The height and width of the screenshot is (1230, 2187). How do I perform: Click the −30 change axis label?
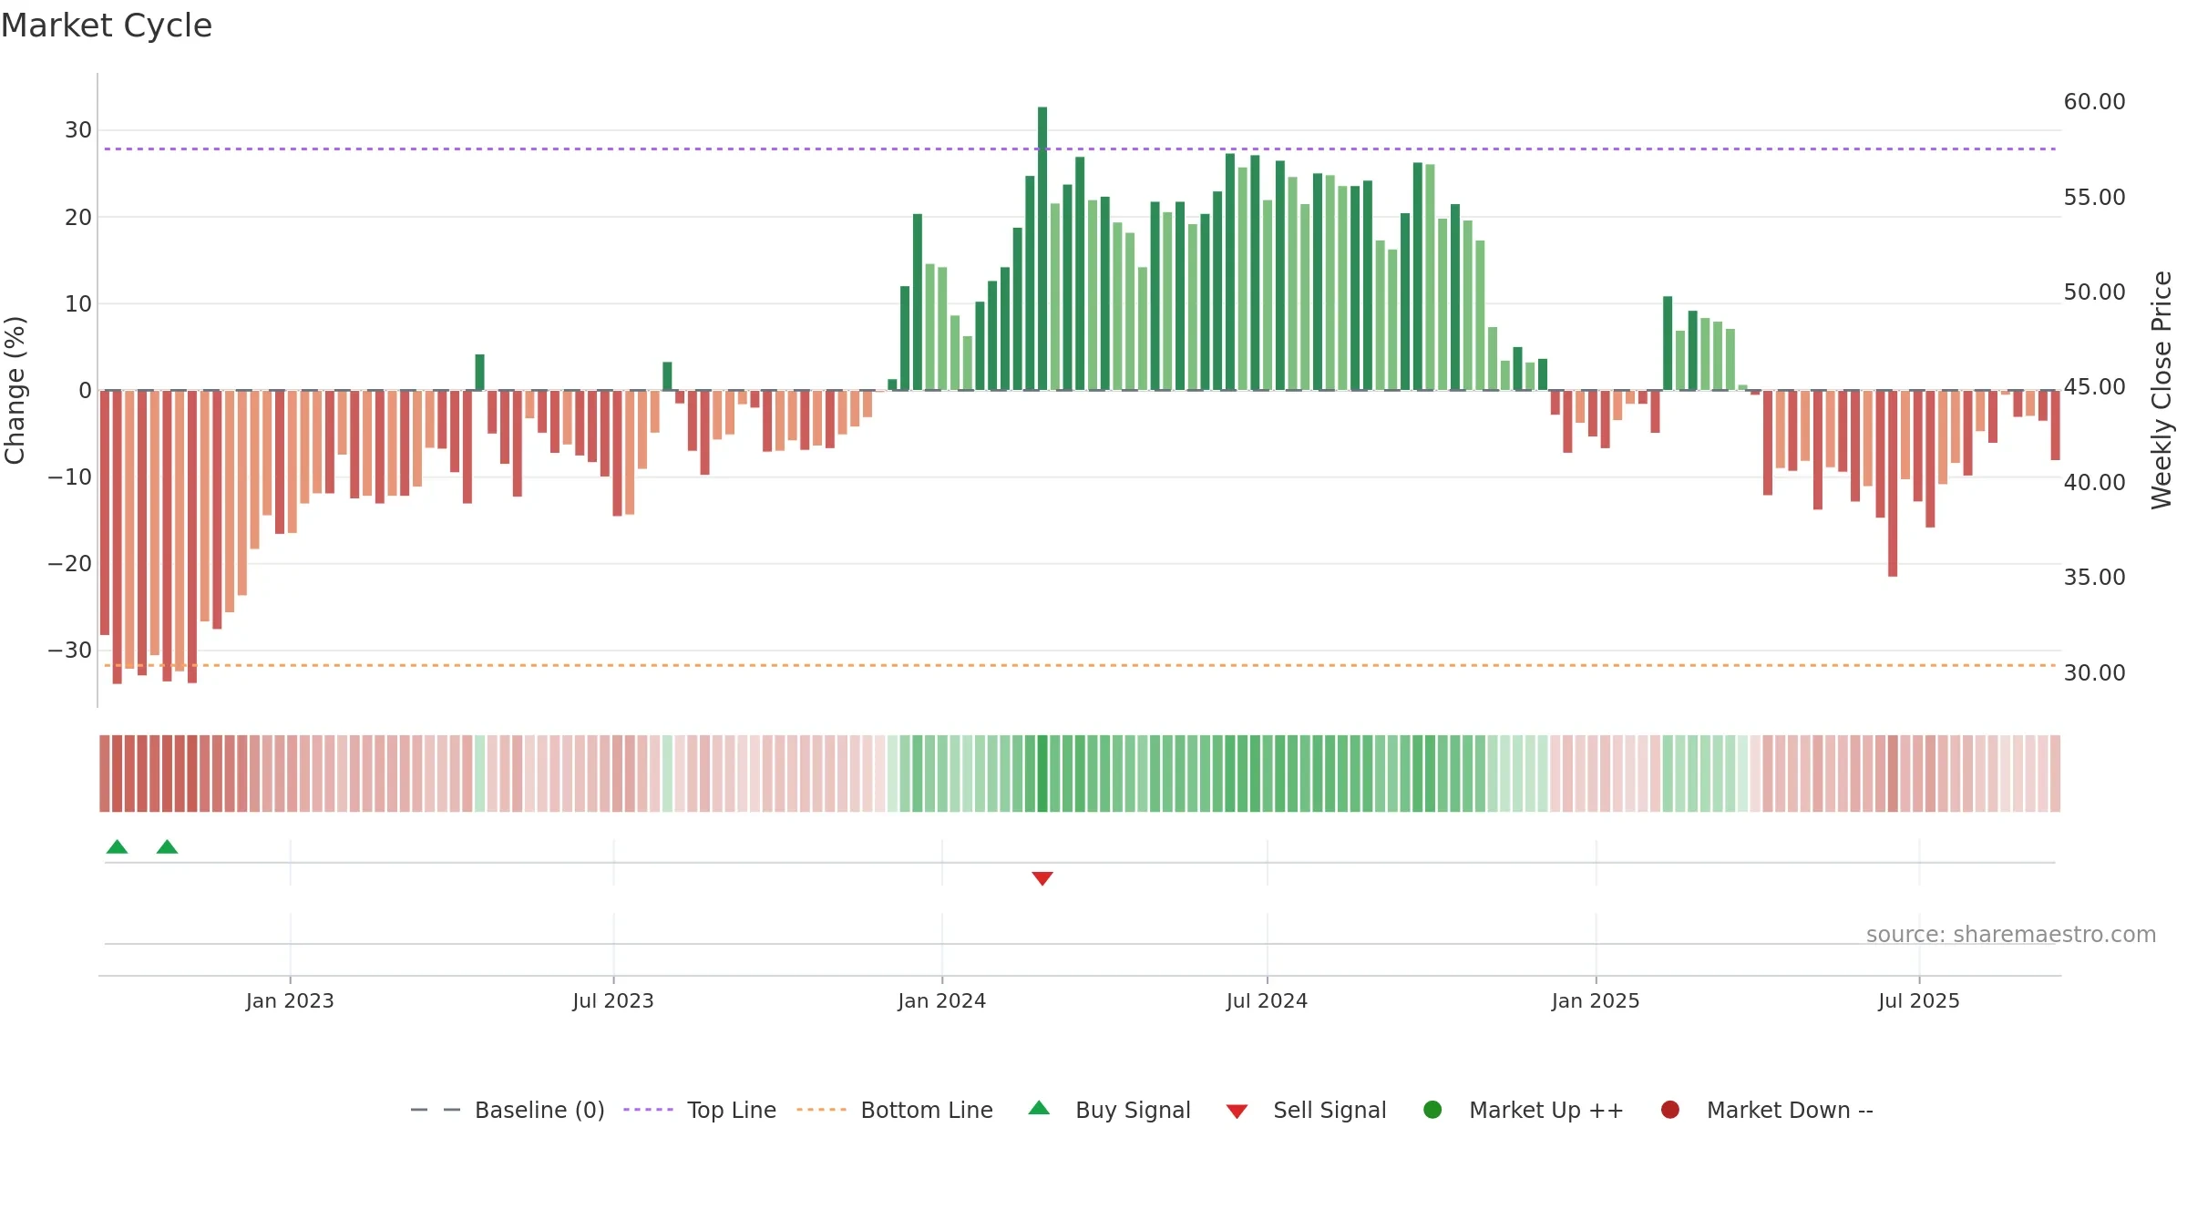70,650
